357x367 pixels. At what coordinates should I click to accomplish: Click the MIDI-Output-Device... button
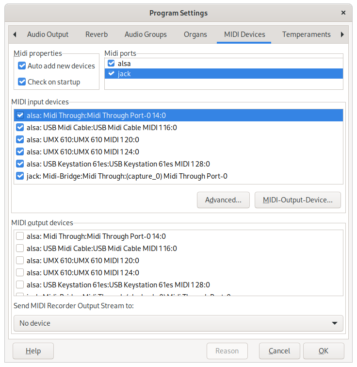298,200
